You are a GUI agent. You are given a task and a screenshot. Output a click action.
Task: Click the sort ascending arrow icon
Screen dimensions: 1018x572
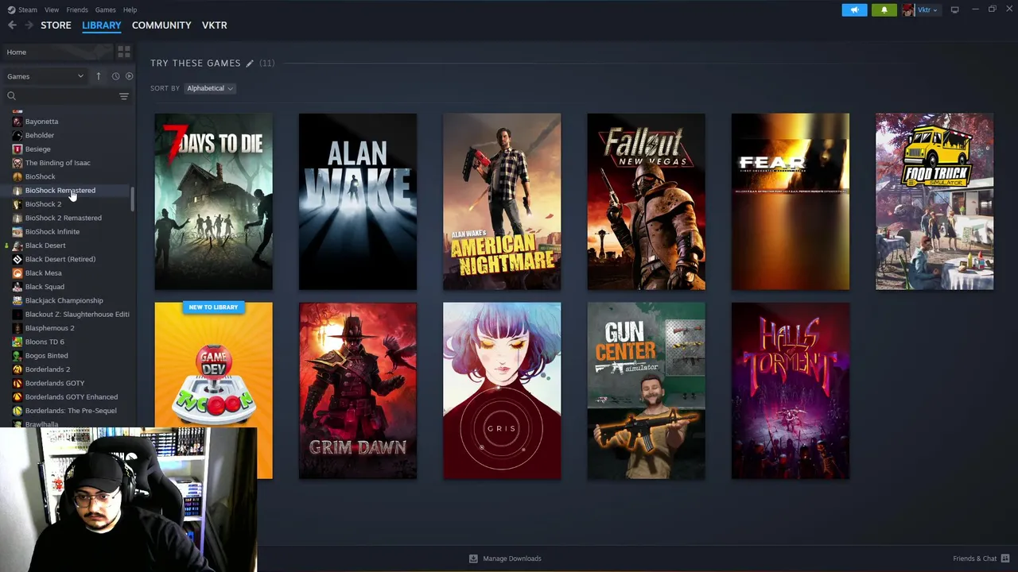(99, 76)
